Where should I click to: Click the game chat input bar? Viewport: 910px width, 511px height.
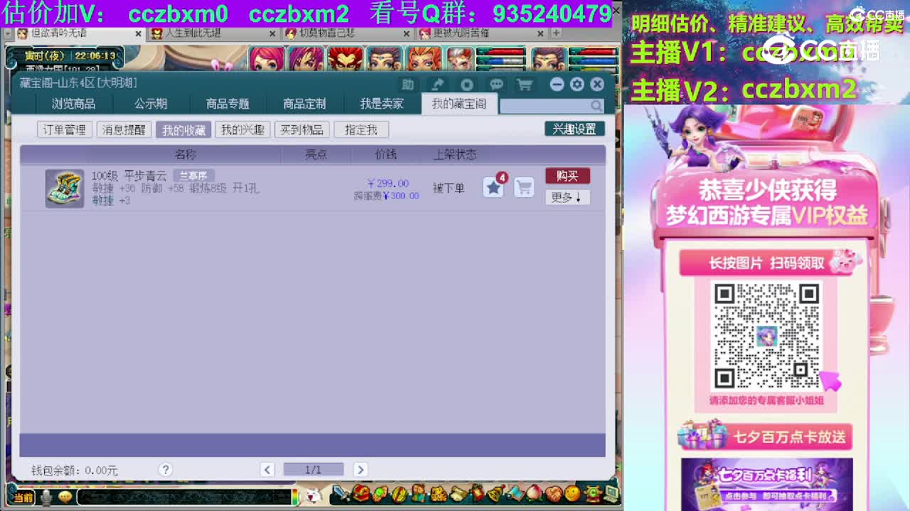point(185,497)
